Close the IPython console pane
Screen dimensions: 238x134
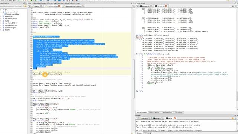pyautogui.click(x=237, y=3)
